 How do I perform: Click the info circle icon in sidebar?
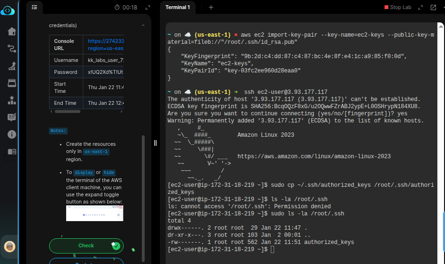pos(12,134)
